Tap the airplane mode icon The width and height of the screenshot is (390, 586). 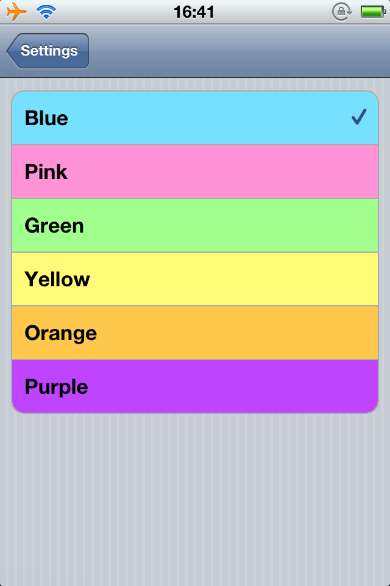pos(17,12)
